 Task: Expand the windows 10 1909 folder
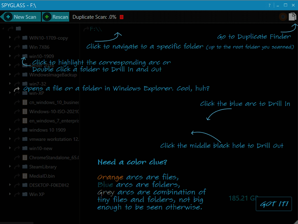(x=9, y=130)
